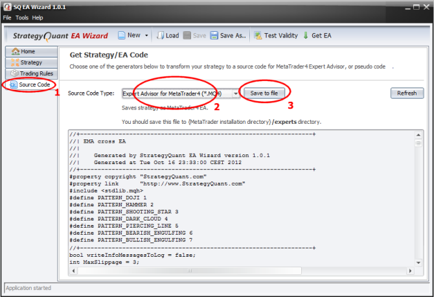The height and width of the screenshot is (297, 434).
Task: Switch to the Strategy sidebar tab
Action: click(x=31, y=63)
